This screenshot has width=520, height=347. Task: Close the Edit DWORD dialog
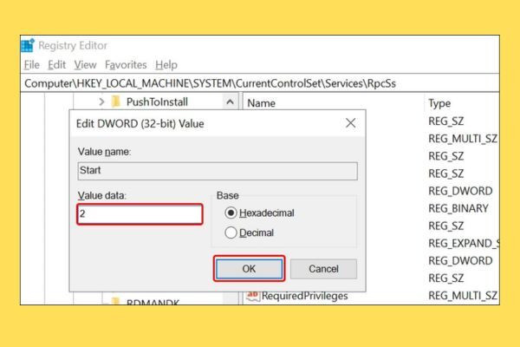(x=350, y=123)
